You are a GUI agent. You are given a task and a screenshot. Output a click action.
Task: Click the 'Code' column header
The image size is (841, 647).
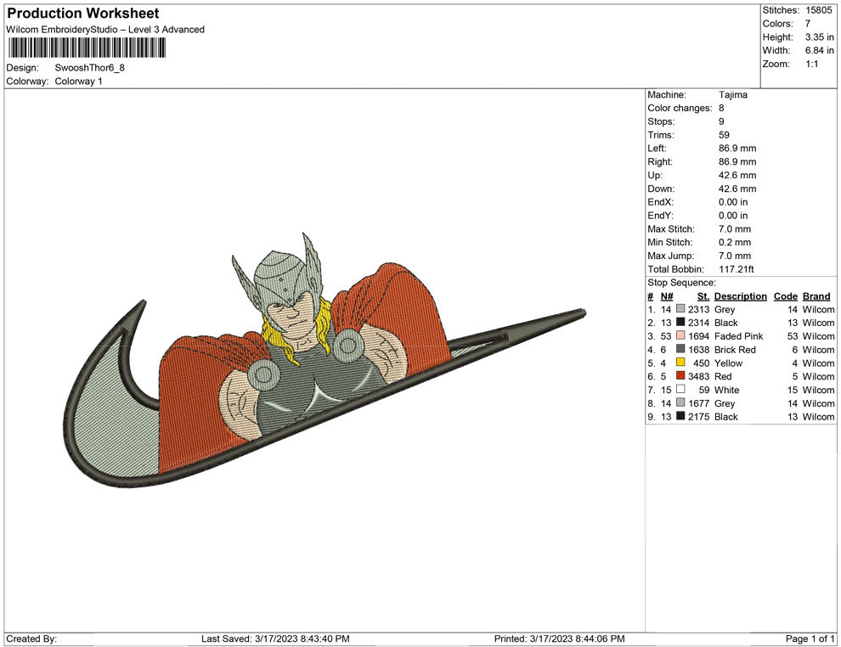[x=786, y=296]
